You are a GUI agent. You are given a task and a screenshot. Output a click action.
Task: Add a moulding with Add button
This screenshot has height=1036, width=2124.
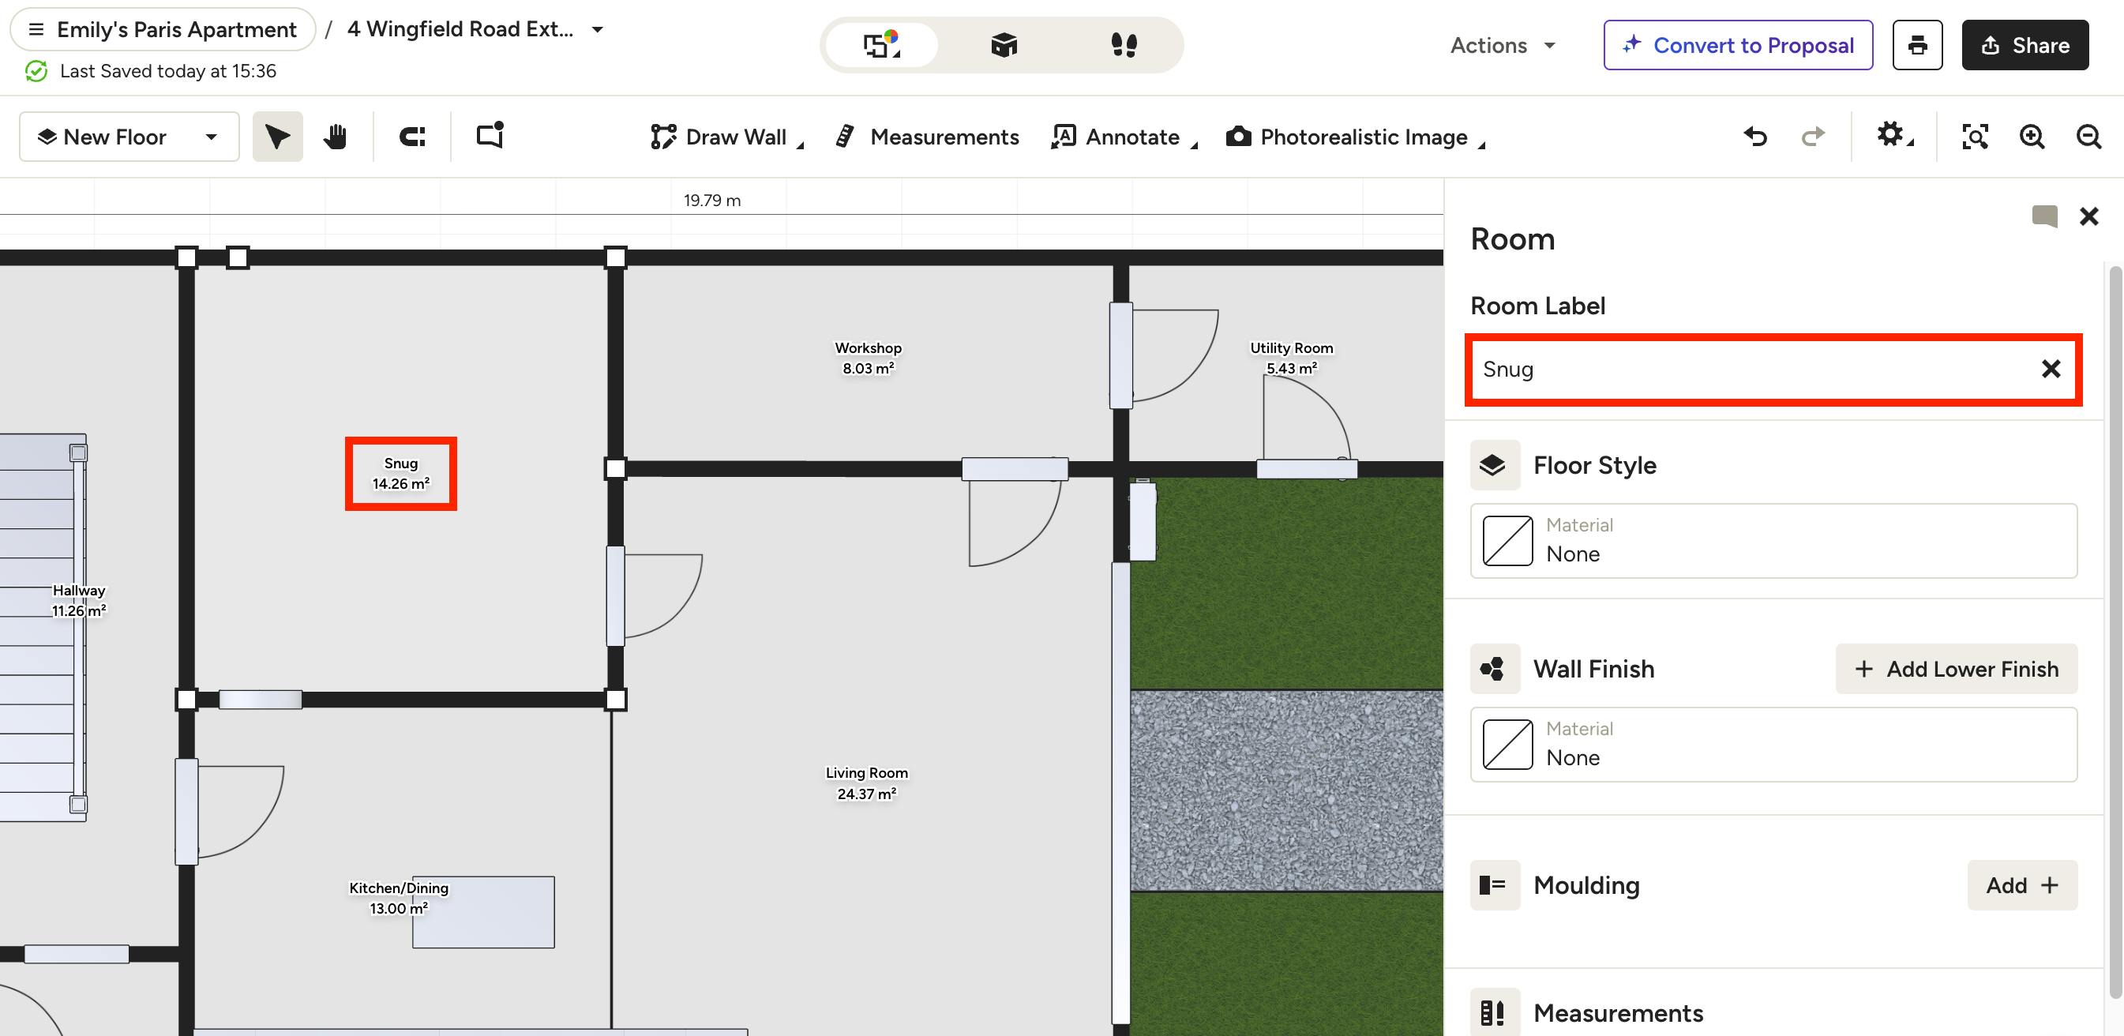(x=2022, y=885)
